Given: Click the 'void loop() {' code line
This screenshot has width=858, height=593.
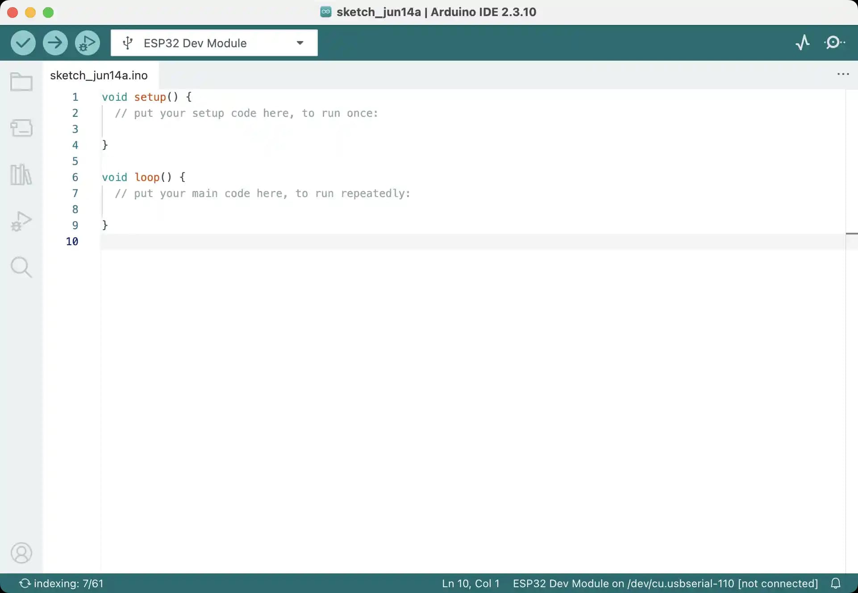Looking at the screenshot, I should (x=144, y=177).
